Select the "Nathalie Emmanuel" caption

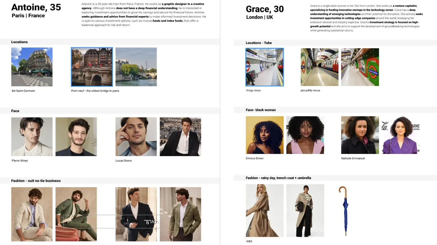click(x=353, y=158)
